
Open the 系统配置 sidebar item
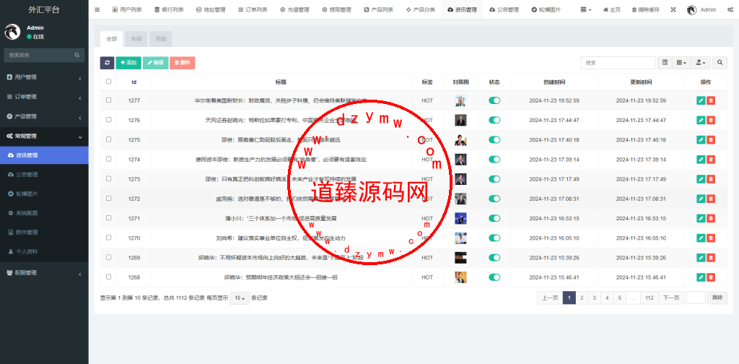(x=44, y=213)
